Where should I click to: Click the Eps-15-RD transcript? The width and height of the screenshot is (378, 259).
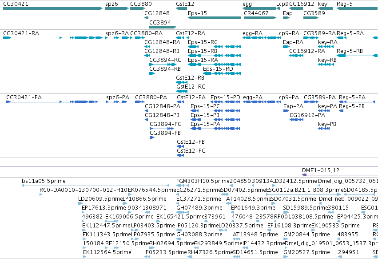click(222, 73)
